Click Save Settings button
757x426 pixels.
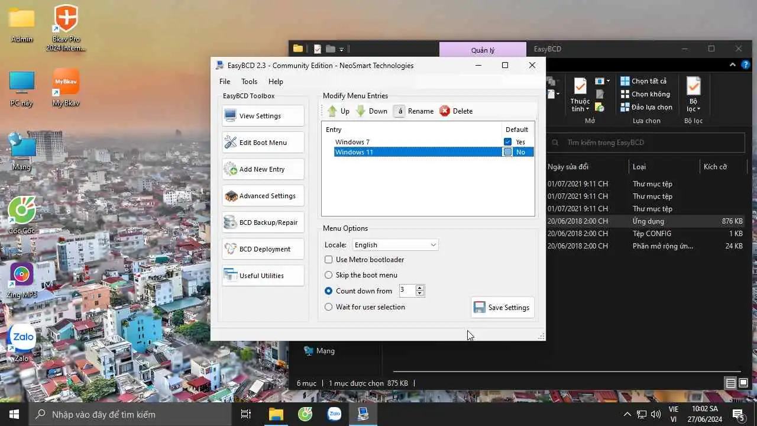coord(502,308)
